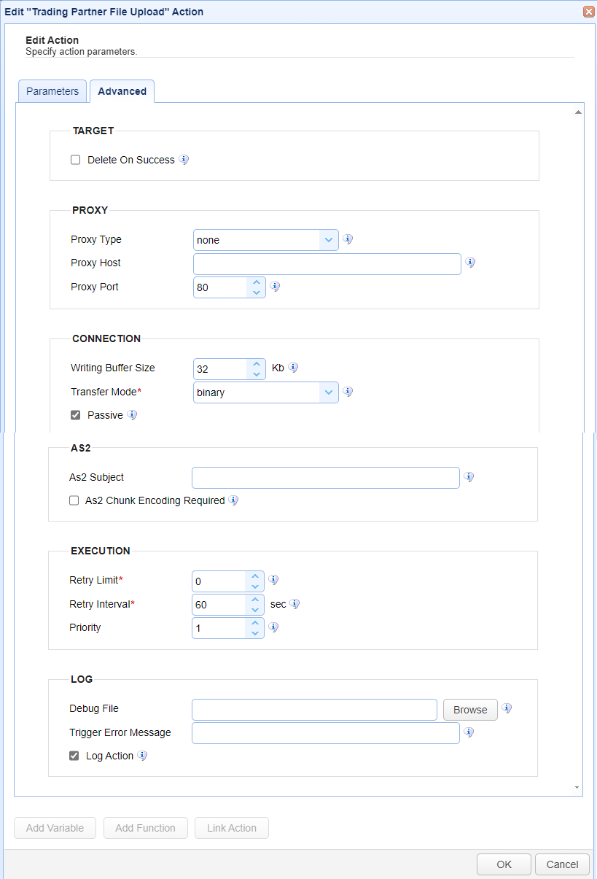Enable the Delete On Success checkbox

75,160
